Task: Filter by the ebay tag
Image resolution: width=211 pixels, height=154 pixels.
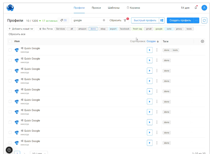Action: click(x=103, y=29)
